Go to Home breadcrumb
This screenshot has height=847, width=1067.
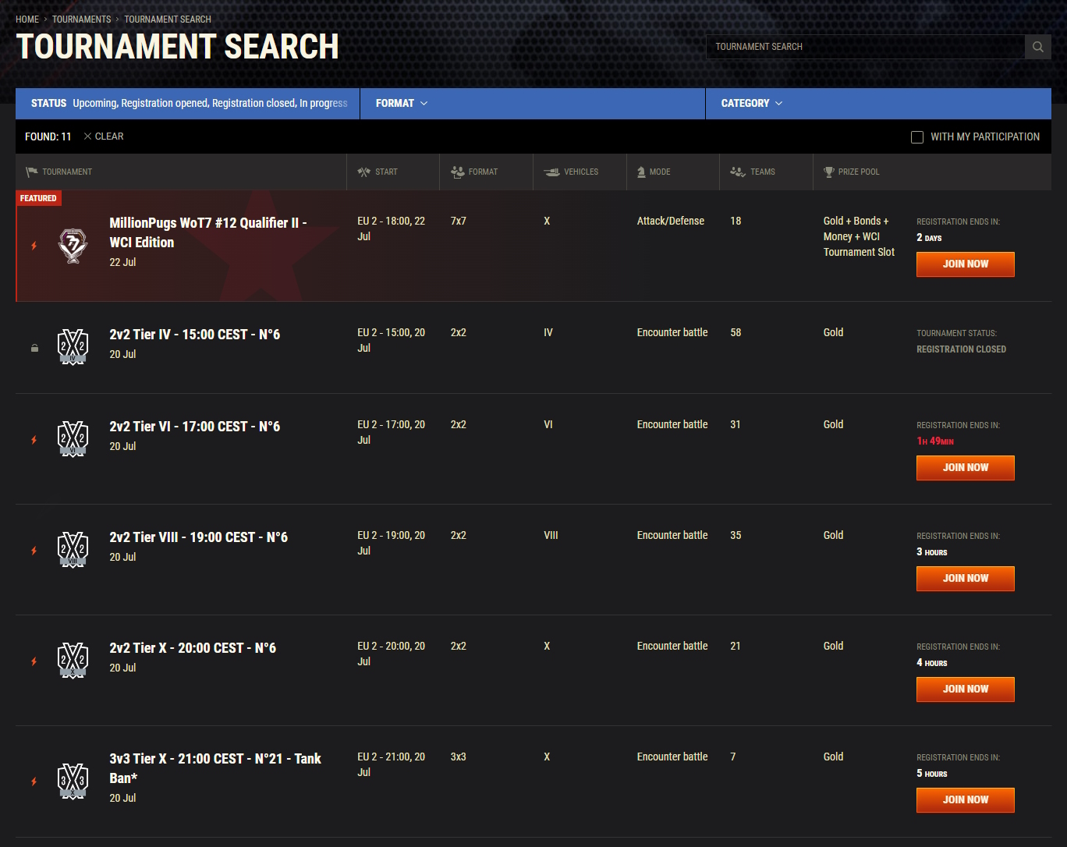pyautogui.click(x=27, y=19)
